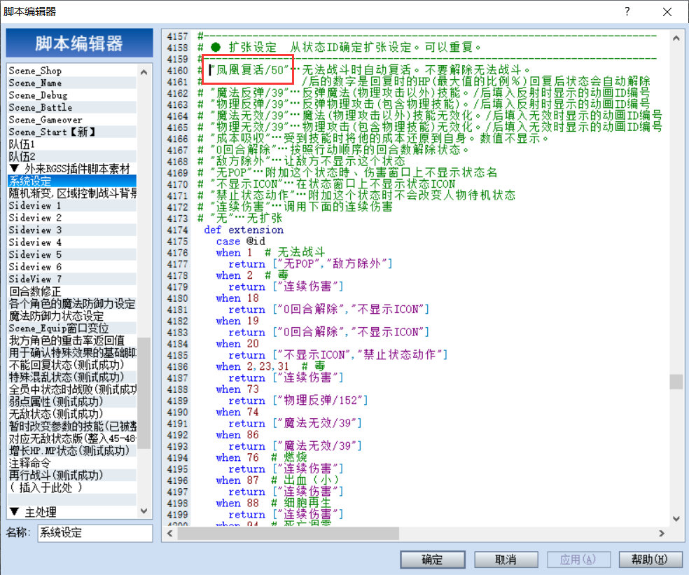The height and width of the screenshot is (575, 689).
Task: Select the 特殊混乱状态(测试成功) script
Action: [x=72, y=377]
